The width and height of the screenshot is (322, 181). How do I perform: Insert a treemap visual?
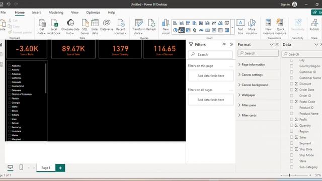point(188,30)
